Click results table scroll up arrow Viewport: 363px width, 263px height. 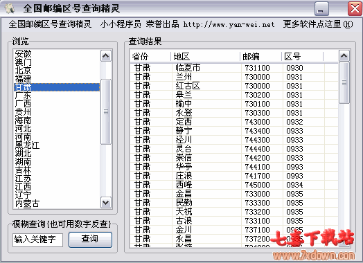344,56
